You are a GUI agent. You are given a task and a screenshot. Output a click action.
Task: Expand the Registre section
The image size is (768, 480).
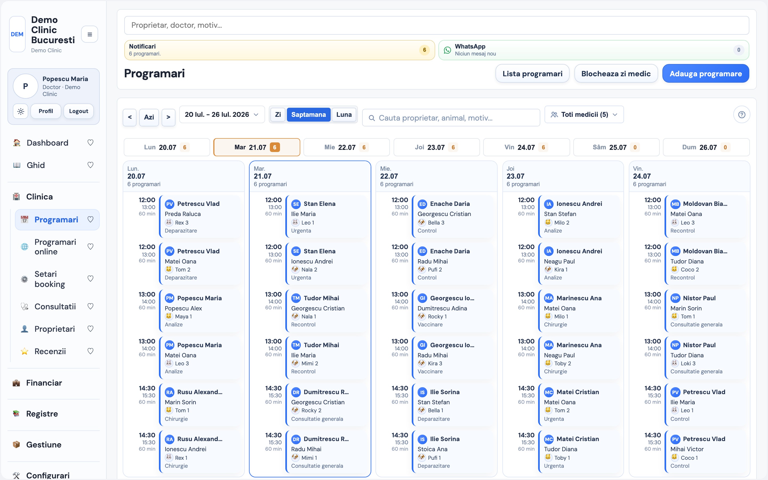click(x=54, y=414)
